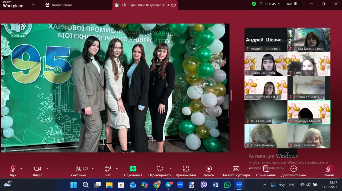Open the Participants panel icon
342x191 pixels.
(x=78, y=169)
